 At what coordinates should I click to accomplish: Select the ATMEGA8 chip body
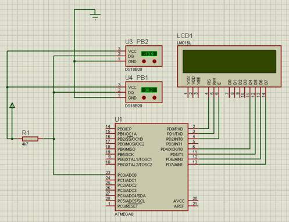(152, 167)
